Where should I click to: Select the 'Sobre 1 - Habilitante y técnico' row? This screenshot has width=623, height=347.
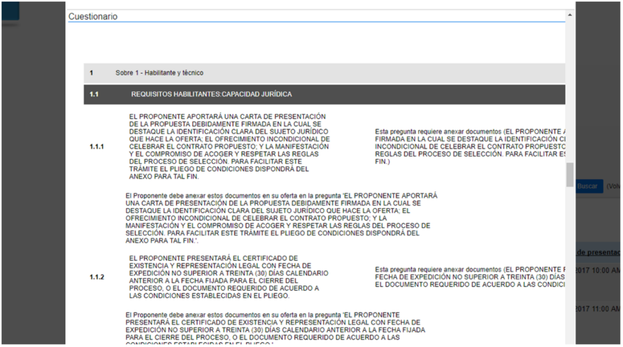159,73
